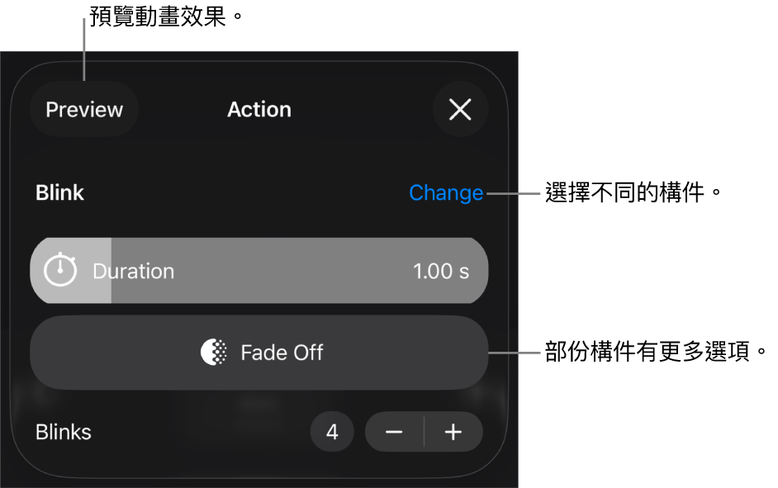Increase the Blinks count with the plus button
The width and height of the screenshot is (778, 488).
pyautogui.click(x=453, y=432)
